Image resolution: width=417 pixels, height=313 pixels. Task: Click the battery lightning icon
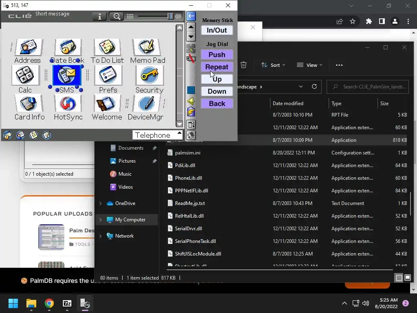tap(191, 112)
